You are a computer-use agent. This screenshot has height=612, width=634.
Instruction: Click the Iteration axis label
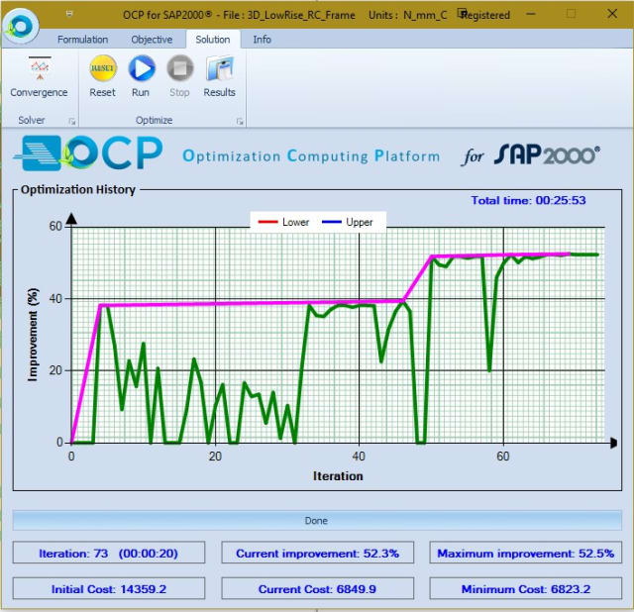pyautogui.click(x=338, y=476)
